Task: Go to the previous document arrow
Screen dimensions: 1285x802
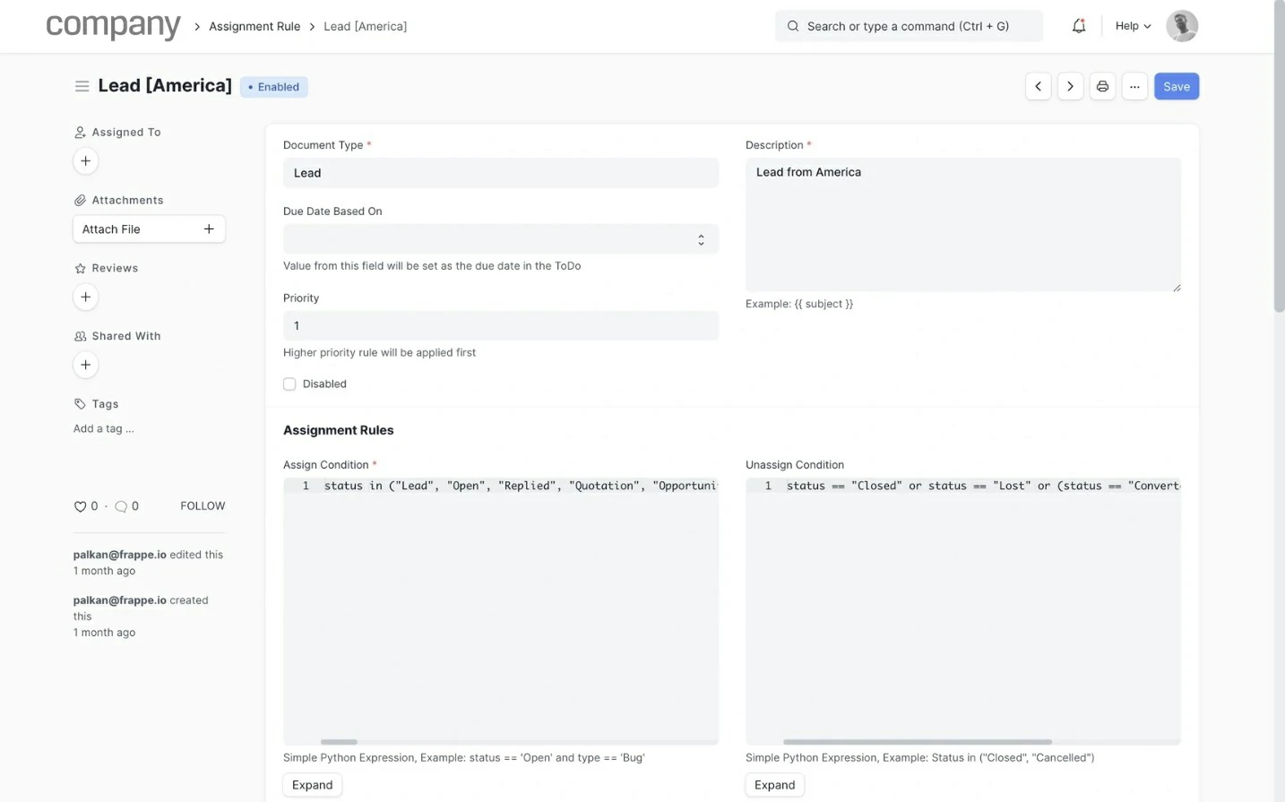Action: point(1038,87)
